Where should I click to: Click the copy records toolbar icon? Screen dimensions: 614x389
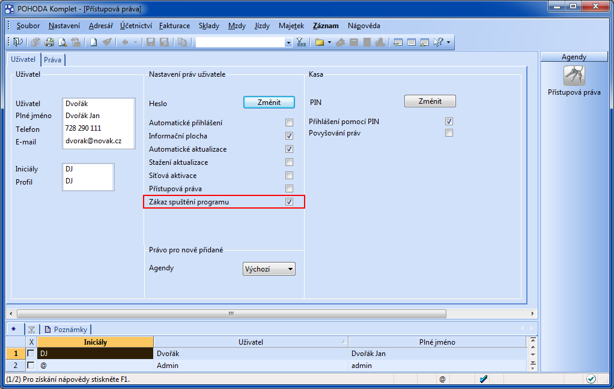[x=35, y=42]
